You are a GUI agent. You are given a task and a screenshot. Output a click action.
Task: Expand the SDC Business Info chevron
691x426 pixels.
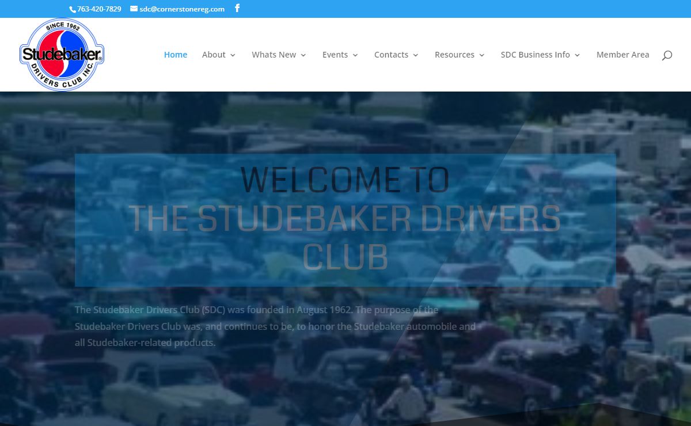[x=578, y=55]
